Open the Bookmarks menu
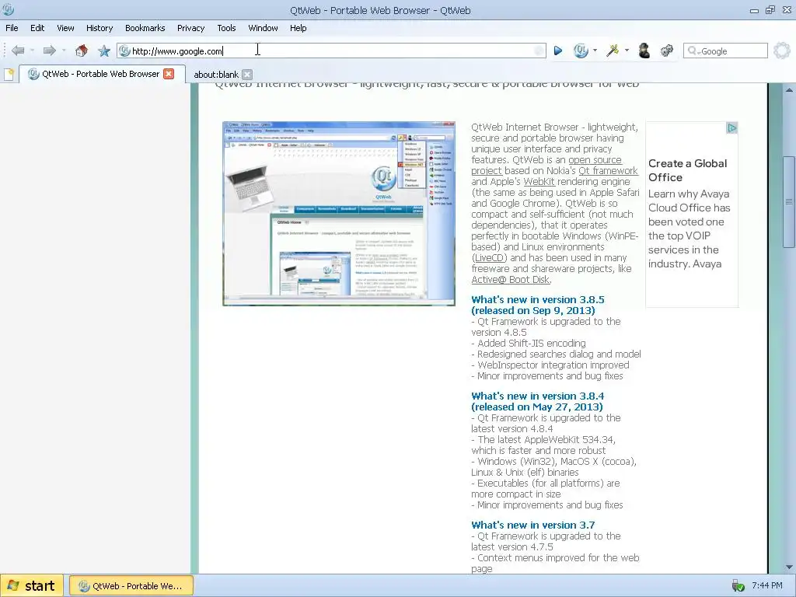The height and width of the screenshot is (597, 796). click(x=145, y=28)
